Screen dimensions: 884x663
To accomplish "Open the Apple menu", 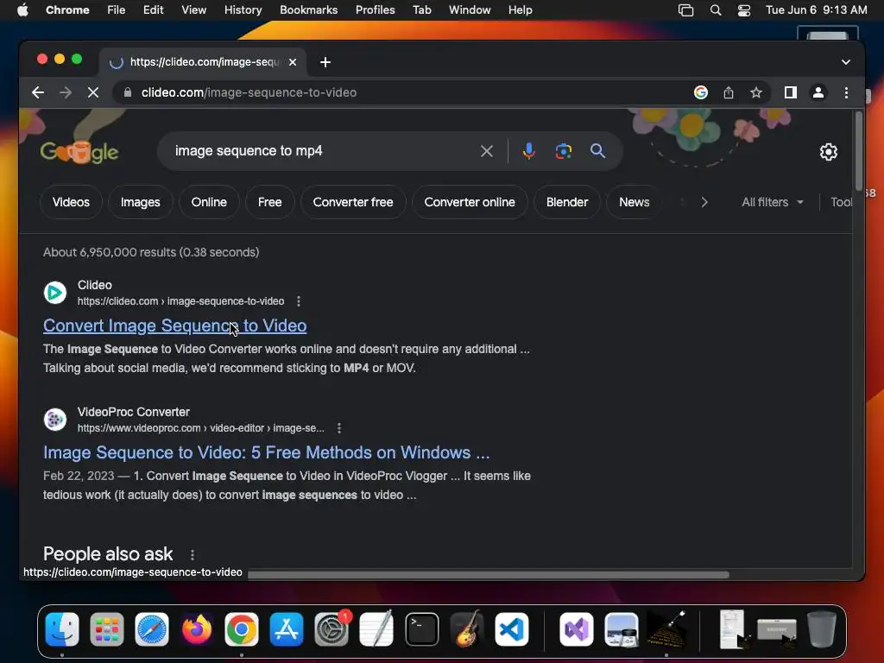I will click(x=22, y=10).
